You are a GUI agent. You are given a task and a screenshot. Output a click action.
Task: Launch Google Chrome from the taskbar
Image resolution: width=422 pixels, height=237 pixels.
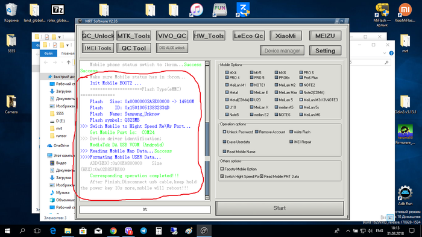113,231
